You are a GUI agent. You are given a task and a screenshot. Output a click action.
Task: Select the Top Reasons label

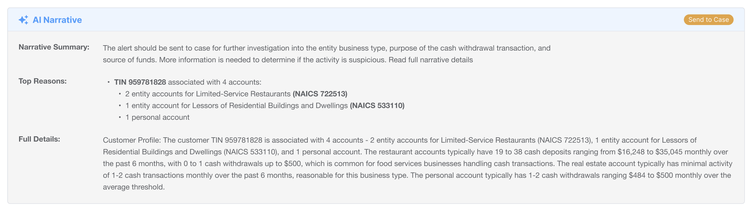pyautogui.click(x=43, y=81)
